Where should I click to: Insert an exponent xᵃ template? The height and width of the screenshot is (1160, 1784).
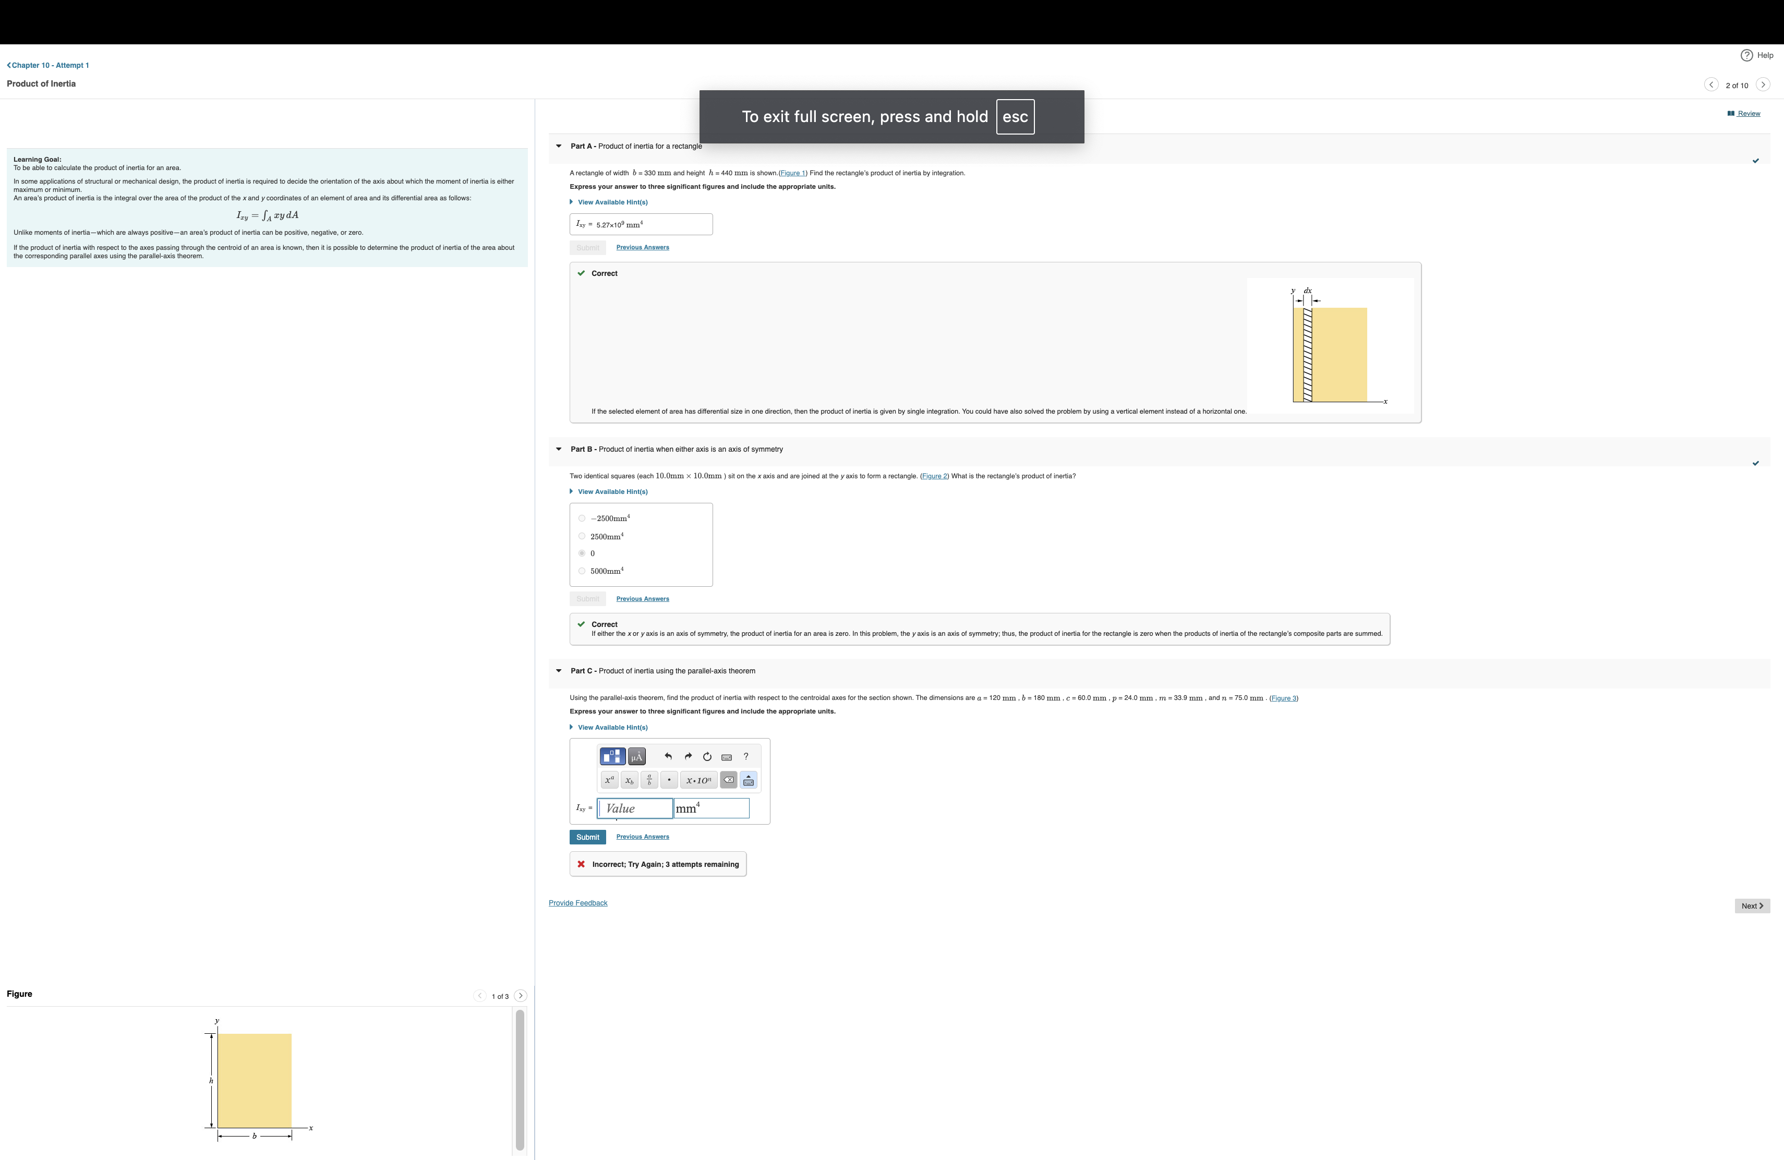[x=609, y=780]
